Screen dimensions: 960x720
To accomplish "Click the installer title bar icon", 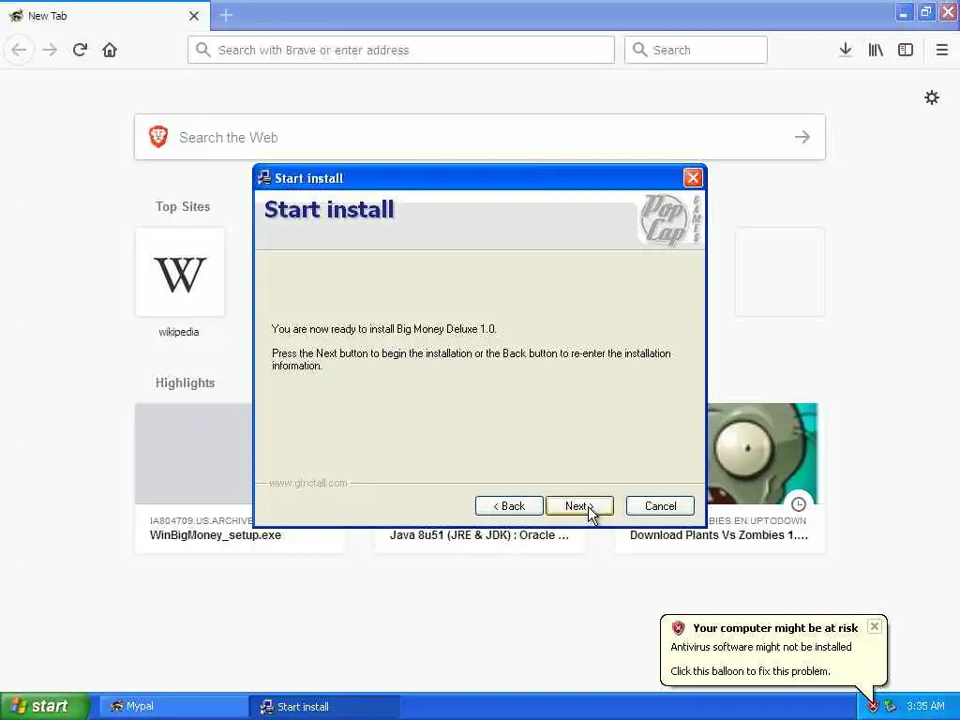I will click(x=263, y=177).
